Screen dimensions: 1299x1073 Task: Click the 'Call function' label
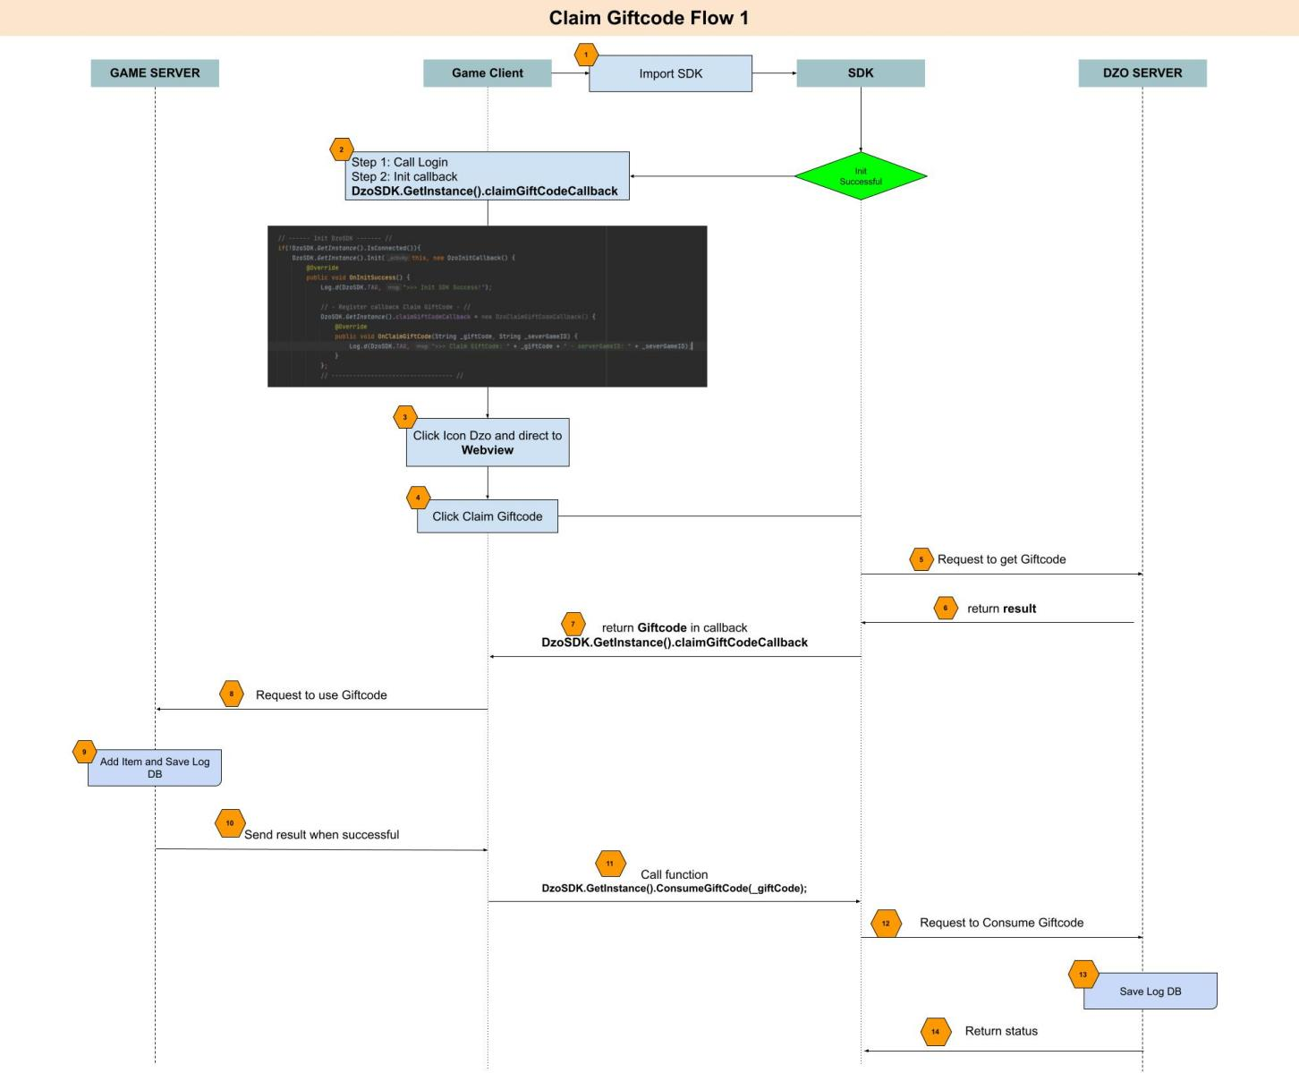[675, 874]
